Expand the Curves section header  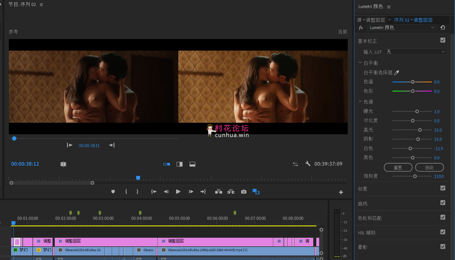pos(363,204)
